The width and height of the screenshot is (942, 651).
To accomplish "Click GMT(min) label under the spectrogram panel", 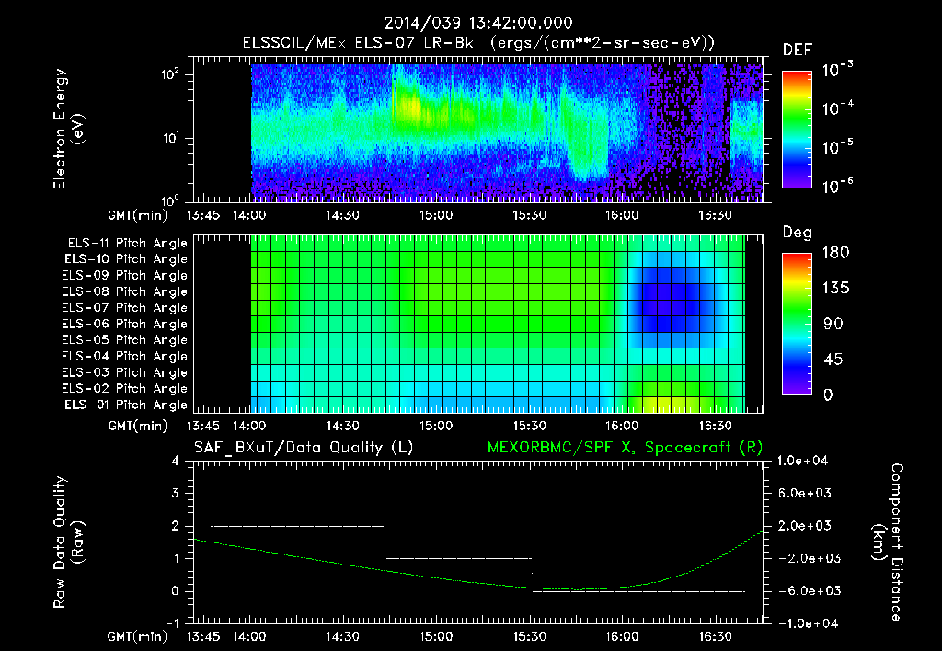I will [138, 215].
